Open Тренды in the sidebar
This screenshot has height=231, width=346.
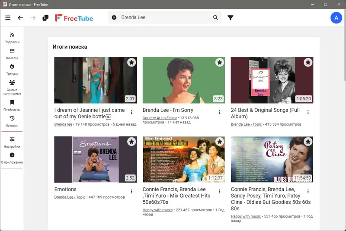12,70
